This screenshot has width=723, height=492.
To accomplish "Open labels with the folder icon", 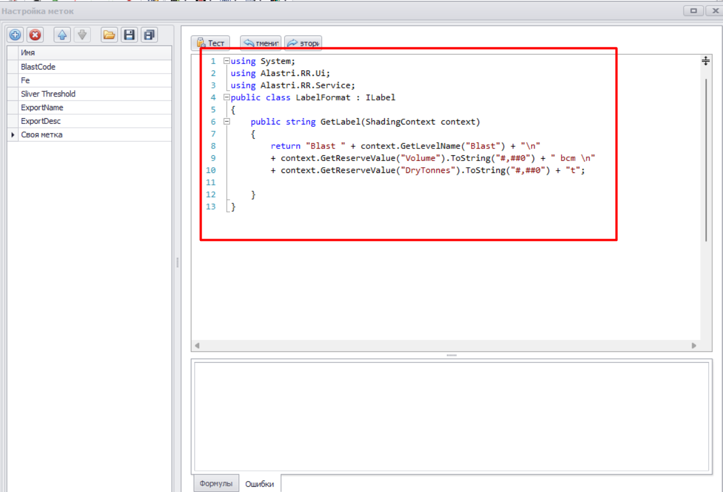I will coord(109,35).
